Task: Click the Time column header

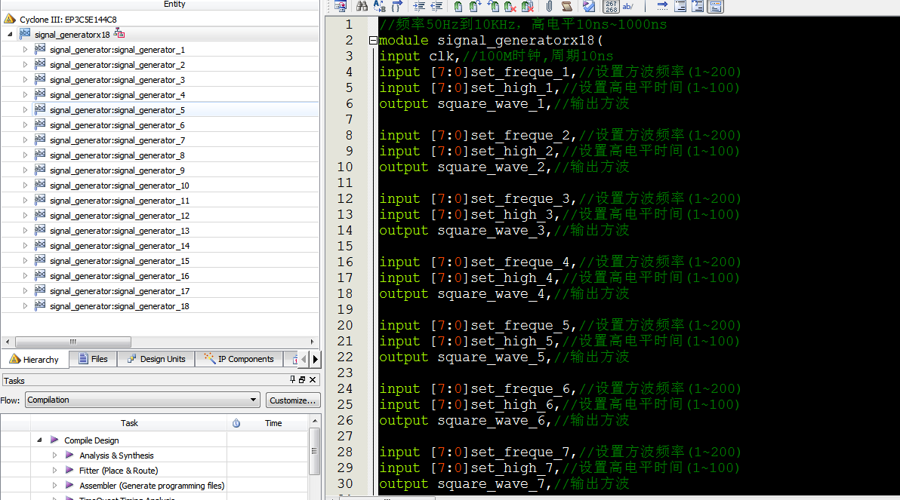Action: (273, 423)
